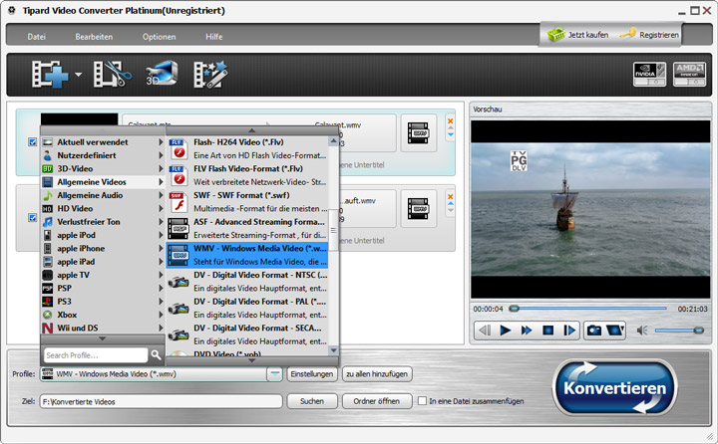Remove first file with orange X
Screen dimensions: 718x444
tap(450, 121)
